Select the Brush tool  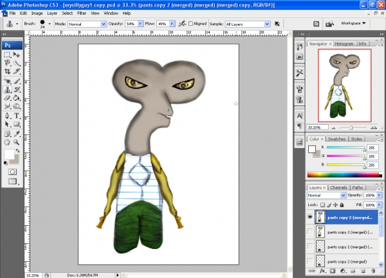coord(17,81)
